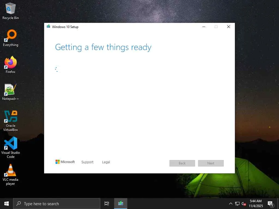Open the network status tray icon
279x209 pixels.
point(237,204)
